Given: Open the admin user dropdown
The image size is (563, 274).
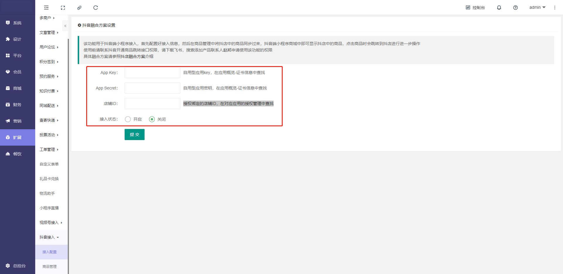Looking at the screenshot, I should (x=537, y=8).
